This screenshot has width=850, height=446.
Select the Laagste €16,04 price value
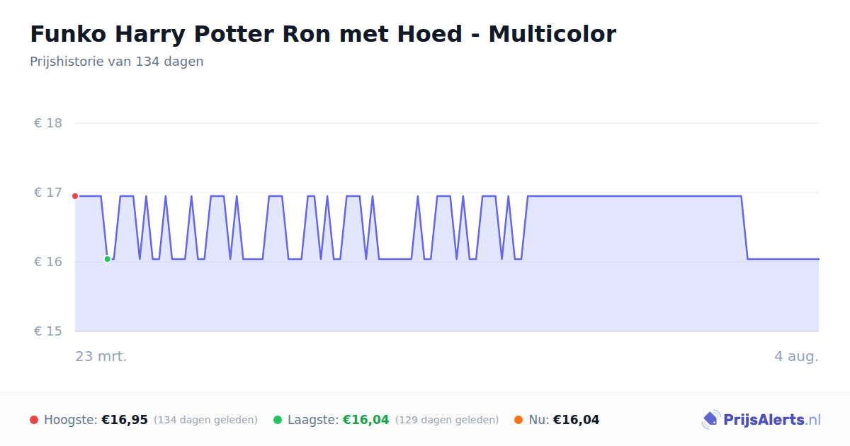pos(366,420)
